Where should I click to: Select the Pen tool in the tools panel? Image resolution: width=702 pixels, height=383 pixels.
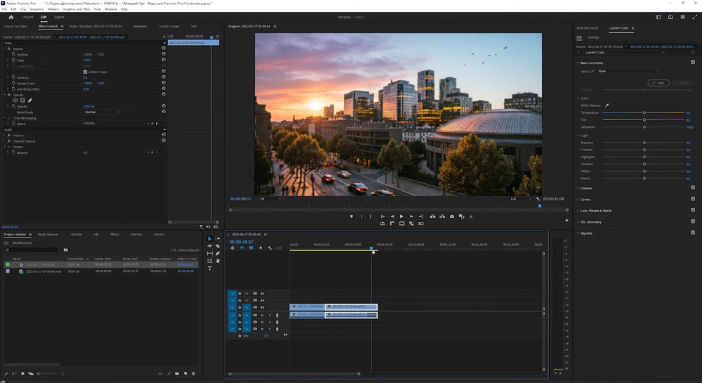point(218,254)
